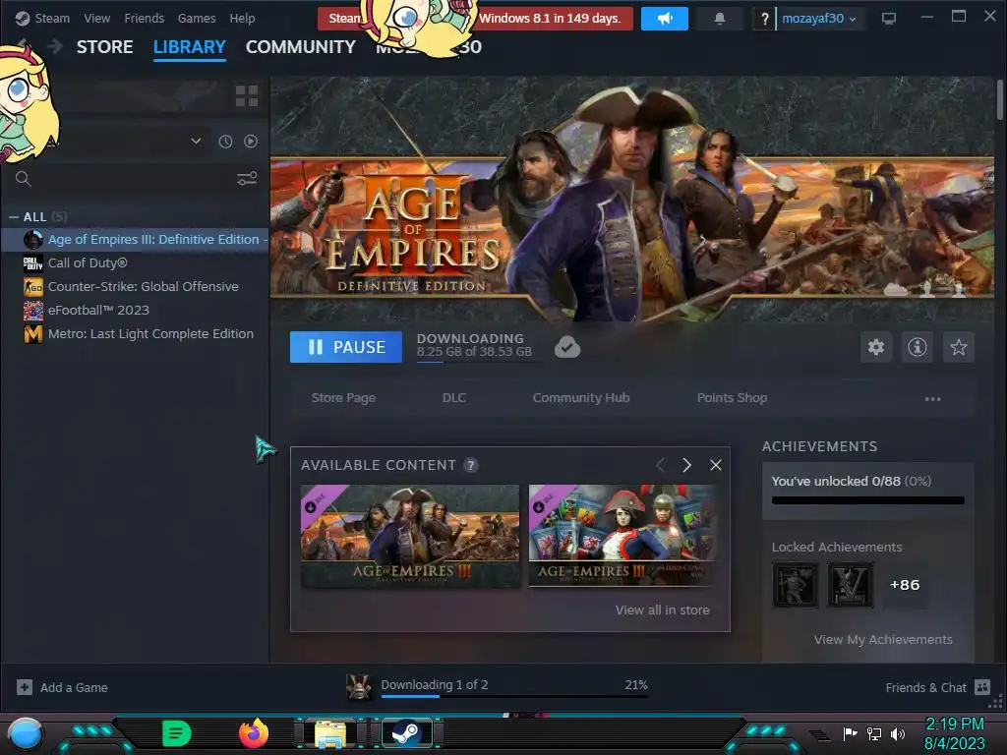Show game info icon

[918, 347]
